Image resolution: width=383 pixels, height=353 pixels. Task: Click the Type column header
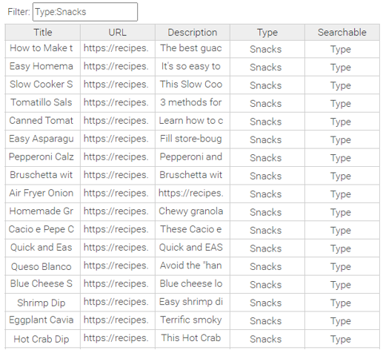point(267,33)
